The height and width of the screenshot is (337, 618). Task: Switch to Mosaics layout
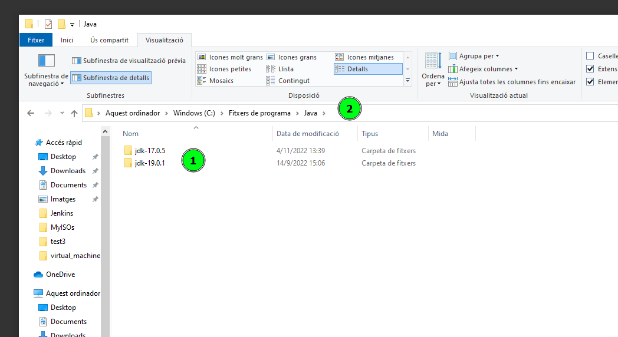pyautogui.click(x=216, y=81)
